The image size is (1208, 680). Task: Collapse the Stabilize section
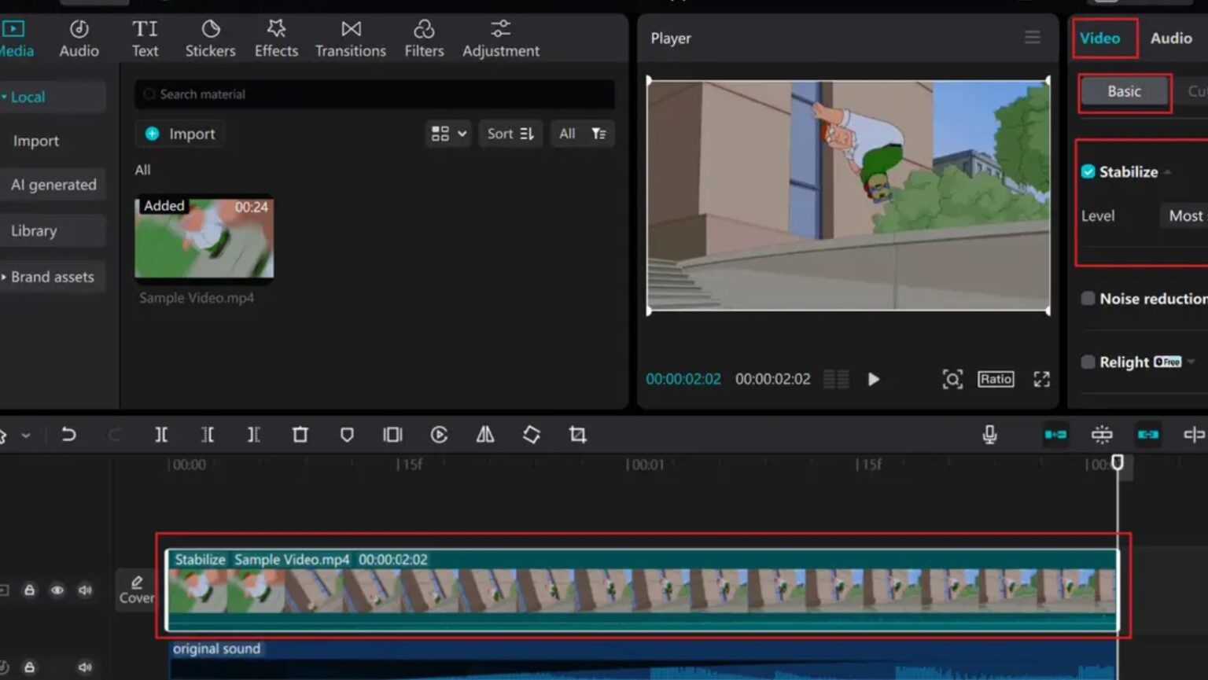point(1169,171)
